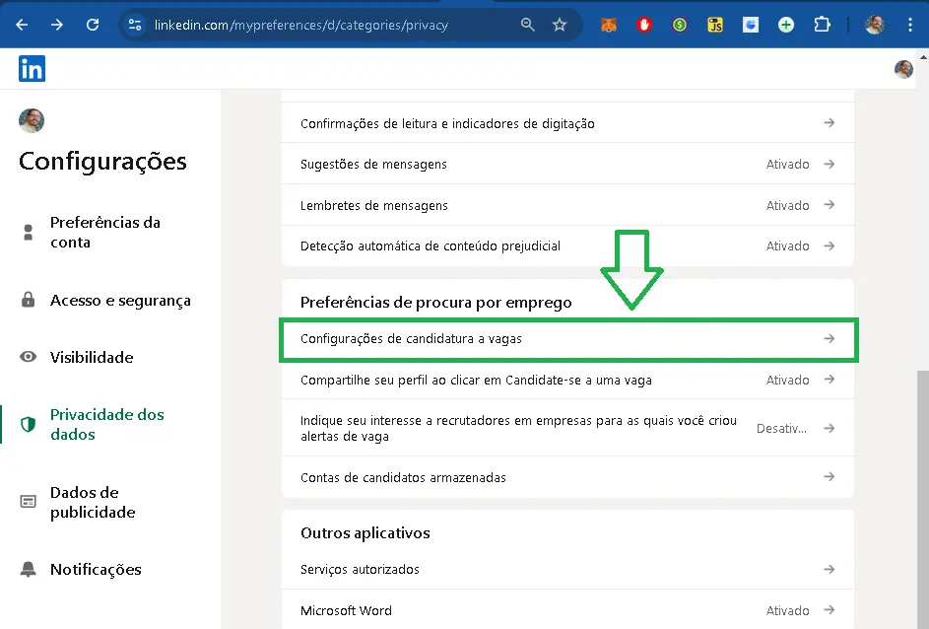Open LinkedIn settings via the lock Acesso e segurança icon

coord(28,300)
